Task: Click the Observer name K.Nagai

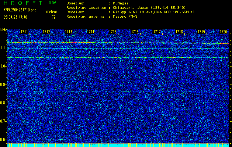Action: tap(121, 3)
